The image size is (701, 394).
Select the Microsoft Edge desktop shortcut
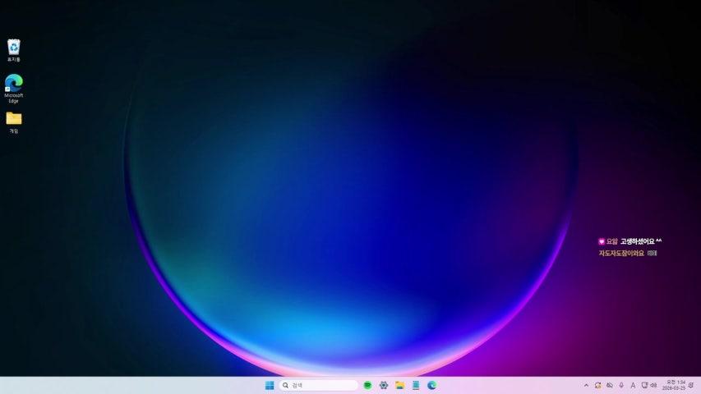coord(13,89)
